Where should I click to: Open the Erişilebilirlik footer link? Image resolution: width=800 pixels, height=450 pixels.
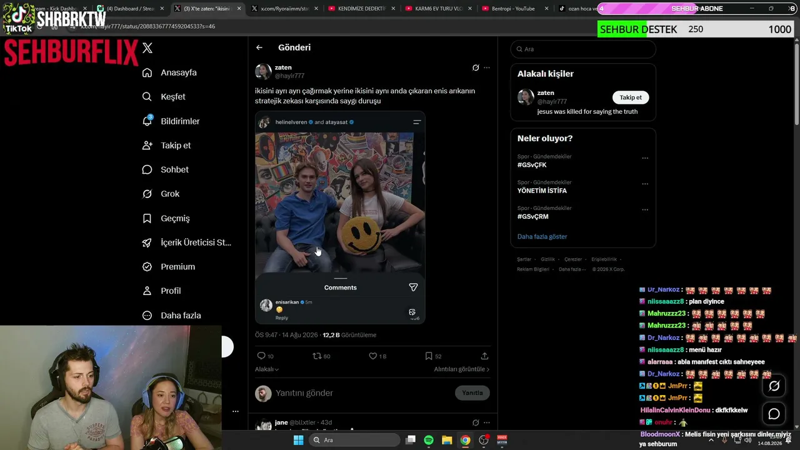tap(604, 259)
